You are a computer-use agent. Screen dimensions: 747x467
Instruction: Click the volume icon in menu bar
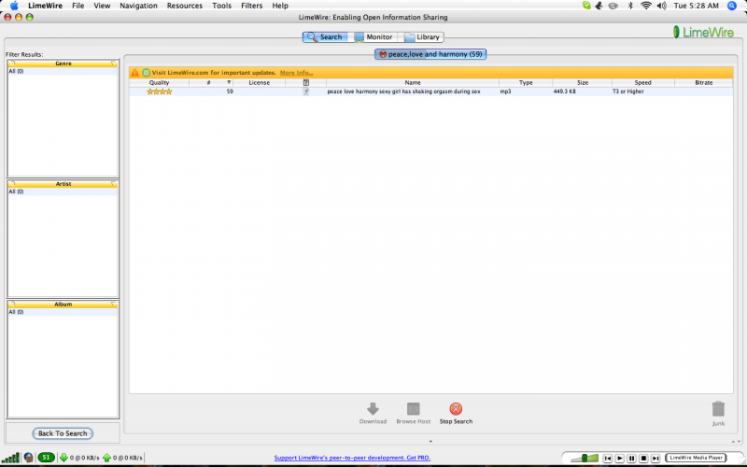pyautogui.click(x=662, y=6)
